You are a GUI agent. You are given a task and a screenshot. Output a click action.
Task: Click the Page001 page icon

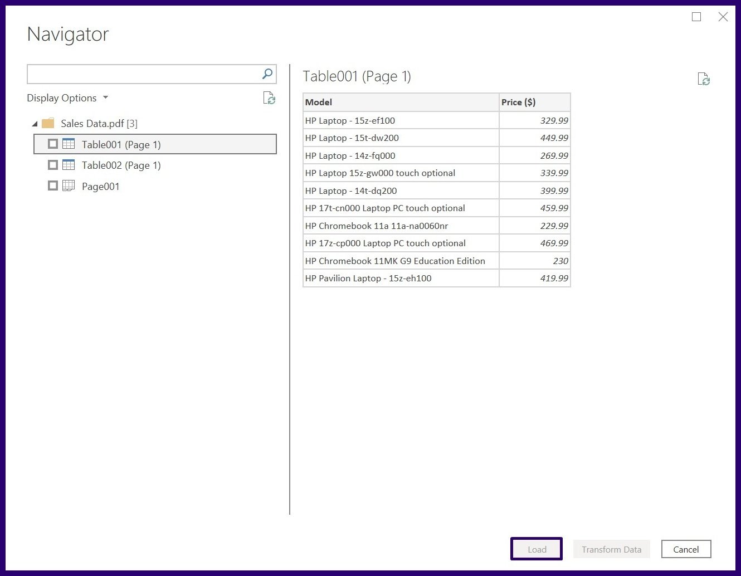(69, 186)
